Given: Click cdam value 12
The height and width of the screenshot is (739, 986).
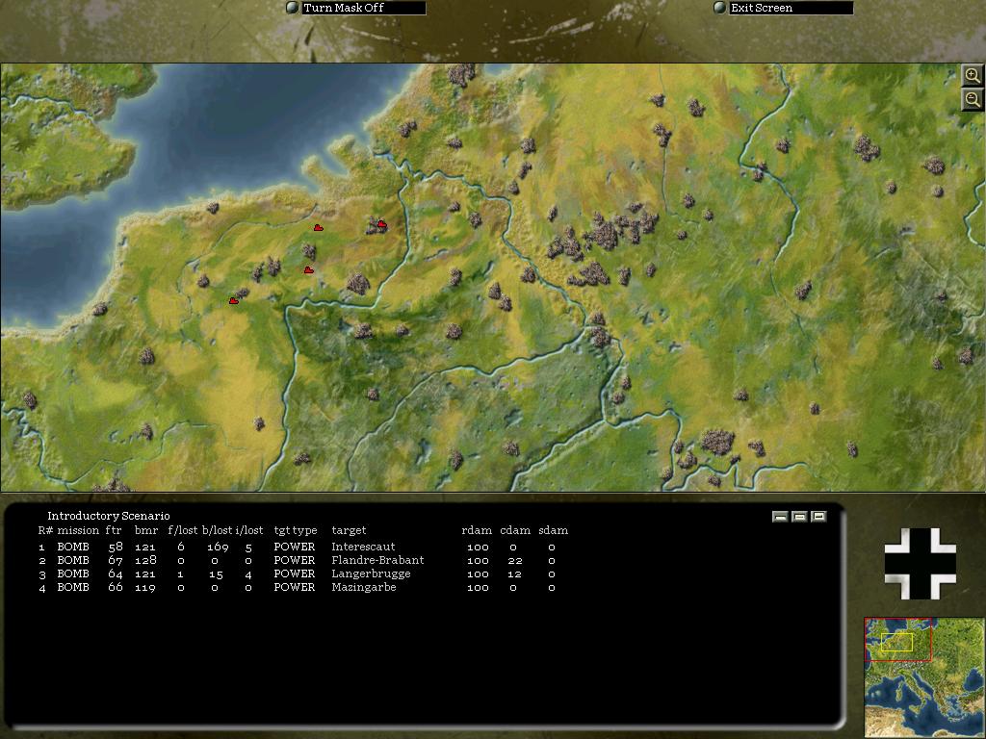Looking at the screenshot, I should [514, 573].
